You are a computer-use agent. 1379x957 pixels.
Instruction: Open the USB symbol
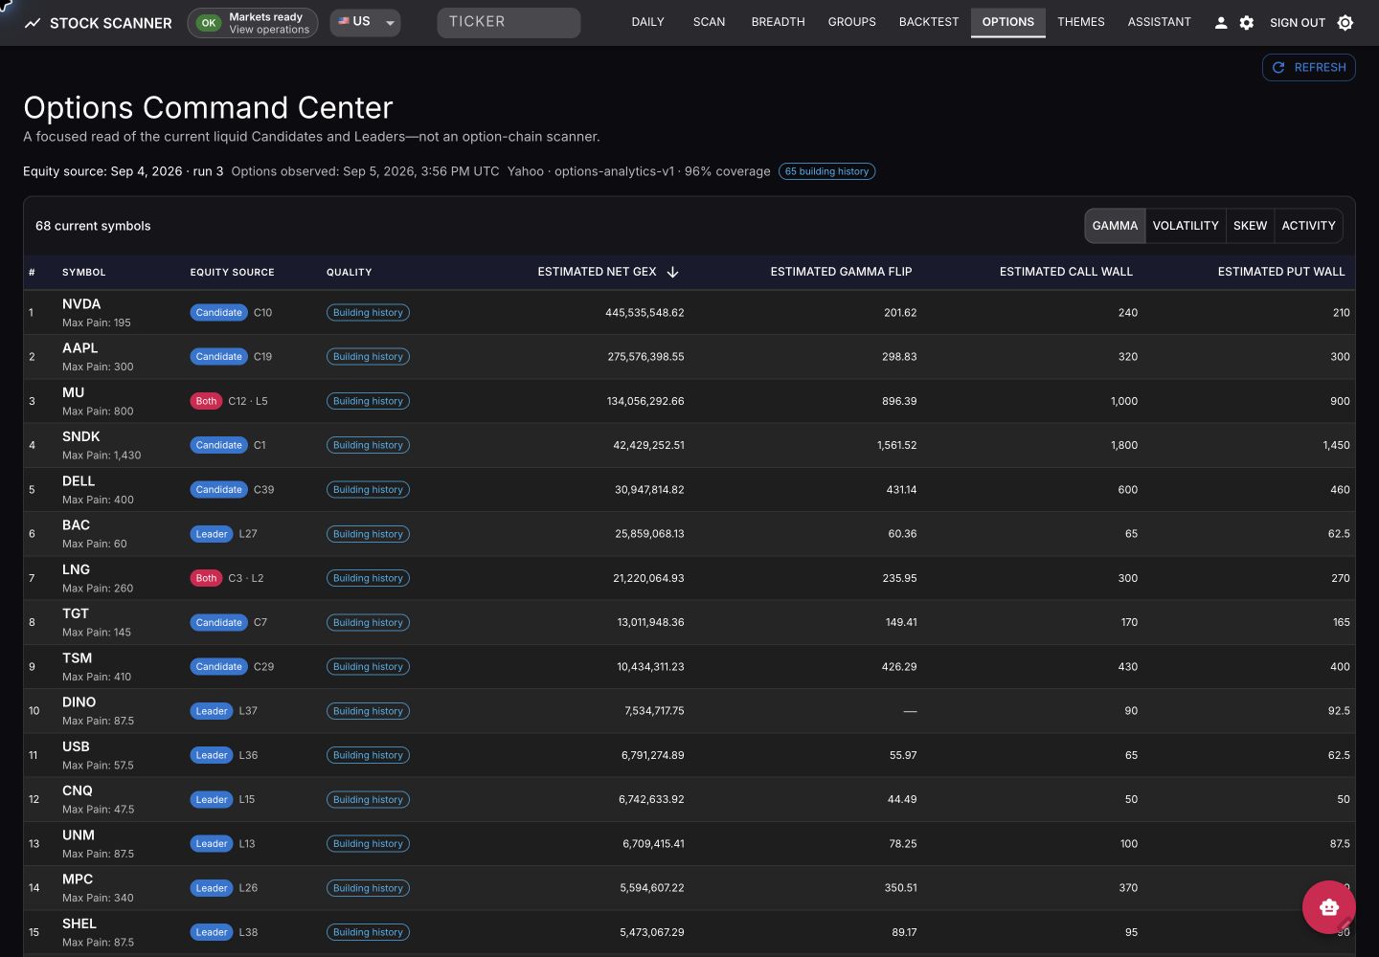click(76, 746)
